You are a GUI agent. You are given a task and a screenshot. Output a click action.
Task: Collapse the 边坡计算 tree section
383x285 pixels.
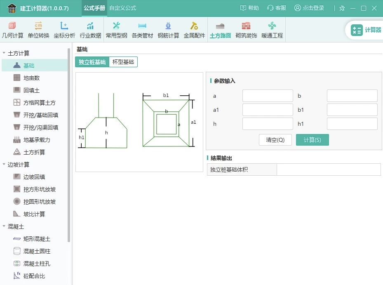point(4,165)
